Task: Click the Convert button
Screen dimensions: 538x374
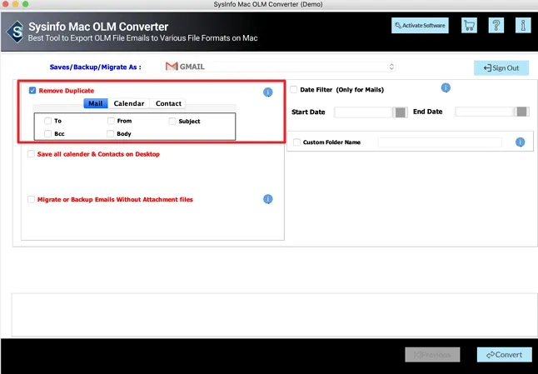Action: (x=505, y=355)
